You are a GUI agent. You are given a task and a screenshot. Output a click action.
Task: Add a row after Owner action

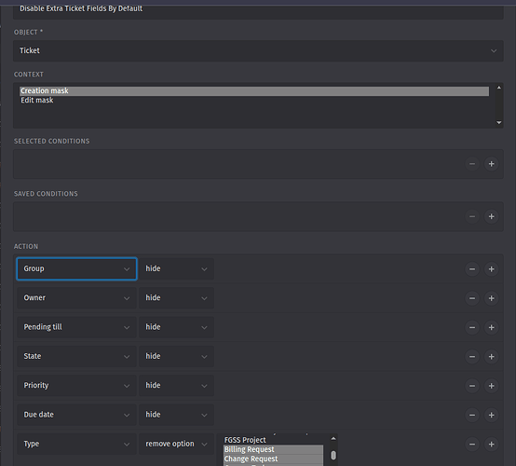492,298
